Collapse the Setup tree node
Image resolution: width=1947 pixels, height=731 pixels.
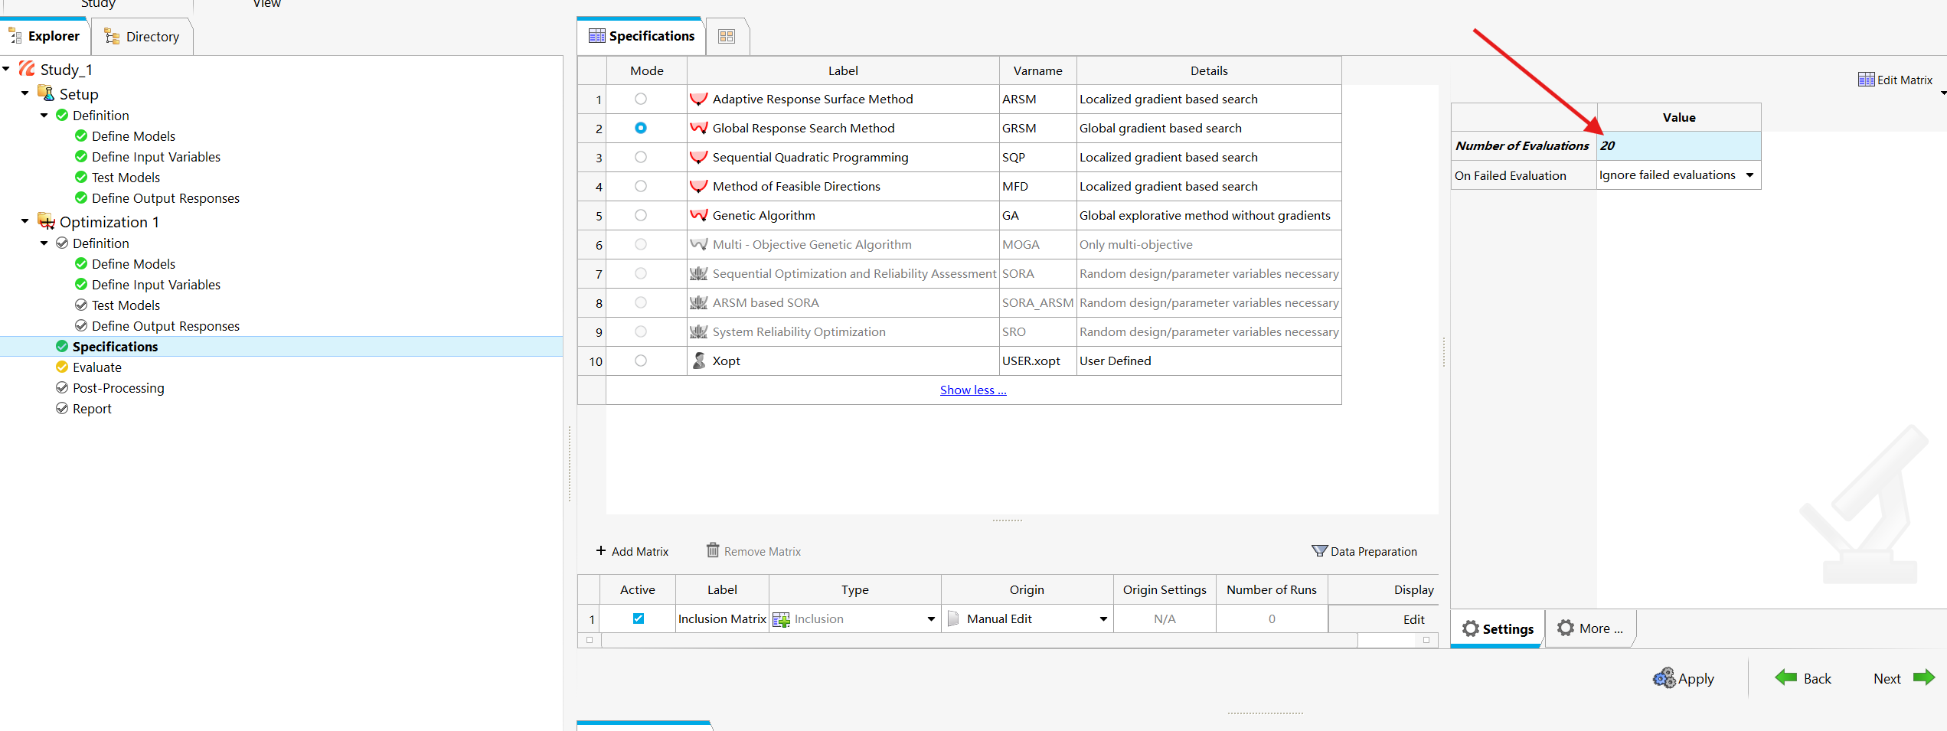[x=25, y=93]
